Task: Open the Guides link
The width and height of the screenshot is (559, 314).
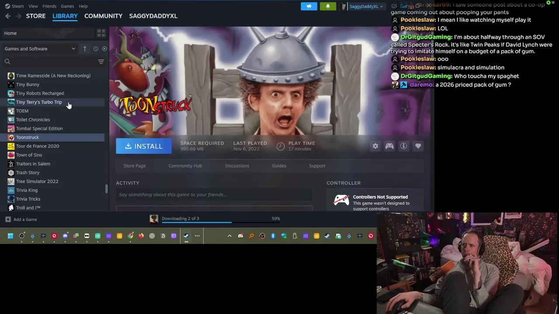Action: (x=279, y=166)
